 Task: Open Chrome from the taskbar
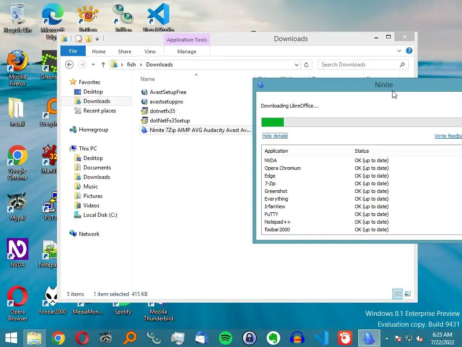[58, 338]
